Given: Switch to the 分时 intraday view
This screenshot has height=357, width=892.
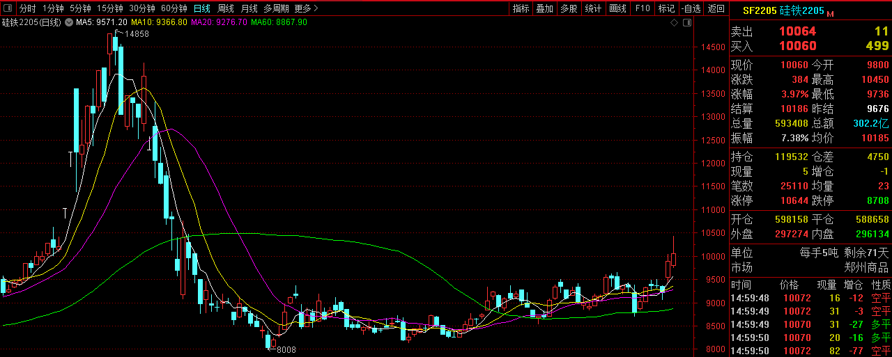Looking at the screenshot, I should 27,8.
